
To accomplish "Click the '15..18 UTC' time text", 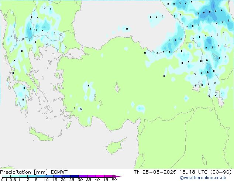I will click(x=193, y=172).
